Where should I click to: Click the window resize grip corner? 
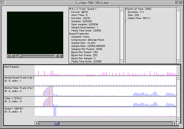tap(181, 126)
